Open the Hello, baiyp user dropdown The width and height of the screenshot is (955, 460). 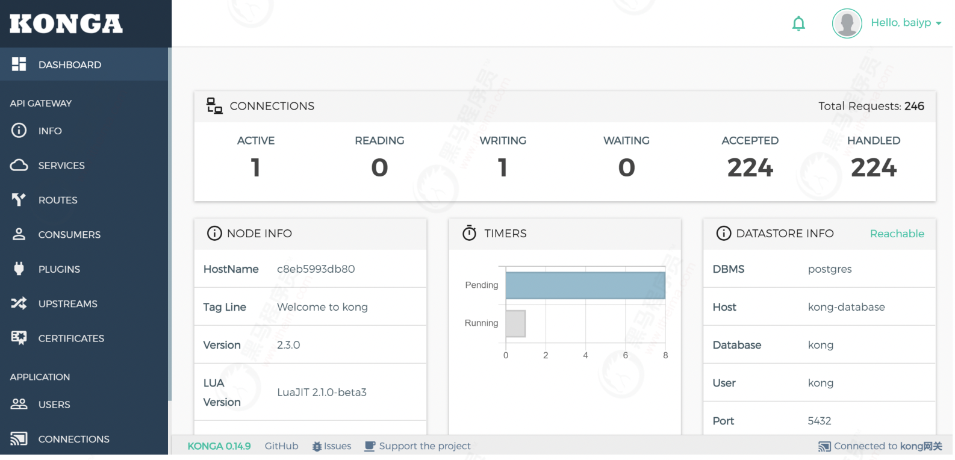(906, 23)
